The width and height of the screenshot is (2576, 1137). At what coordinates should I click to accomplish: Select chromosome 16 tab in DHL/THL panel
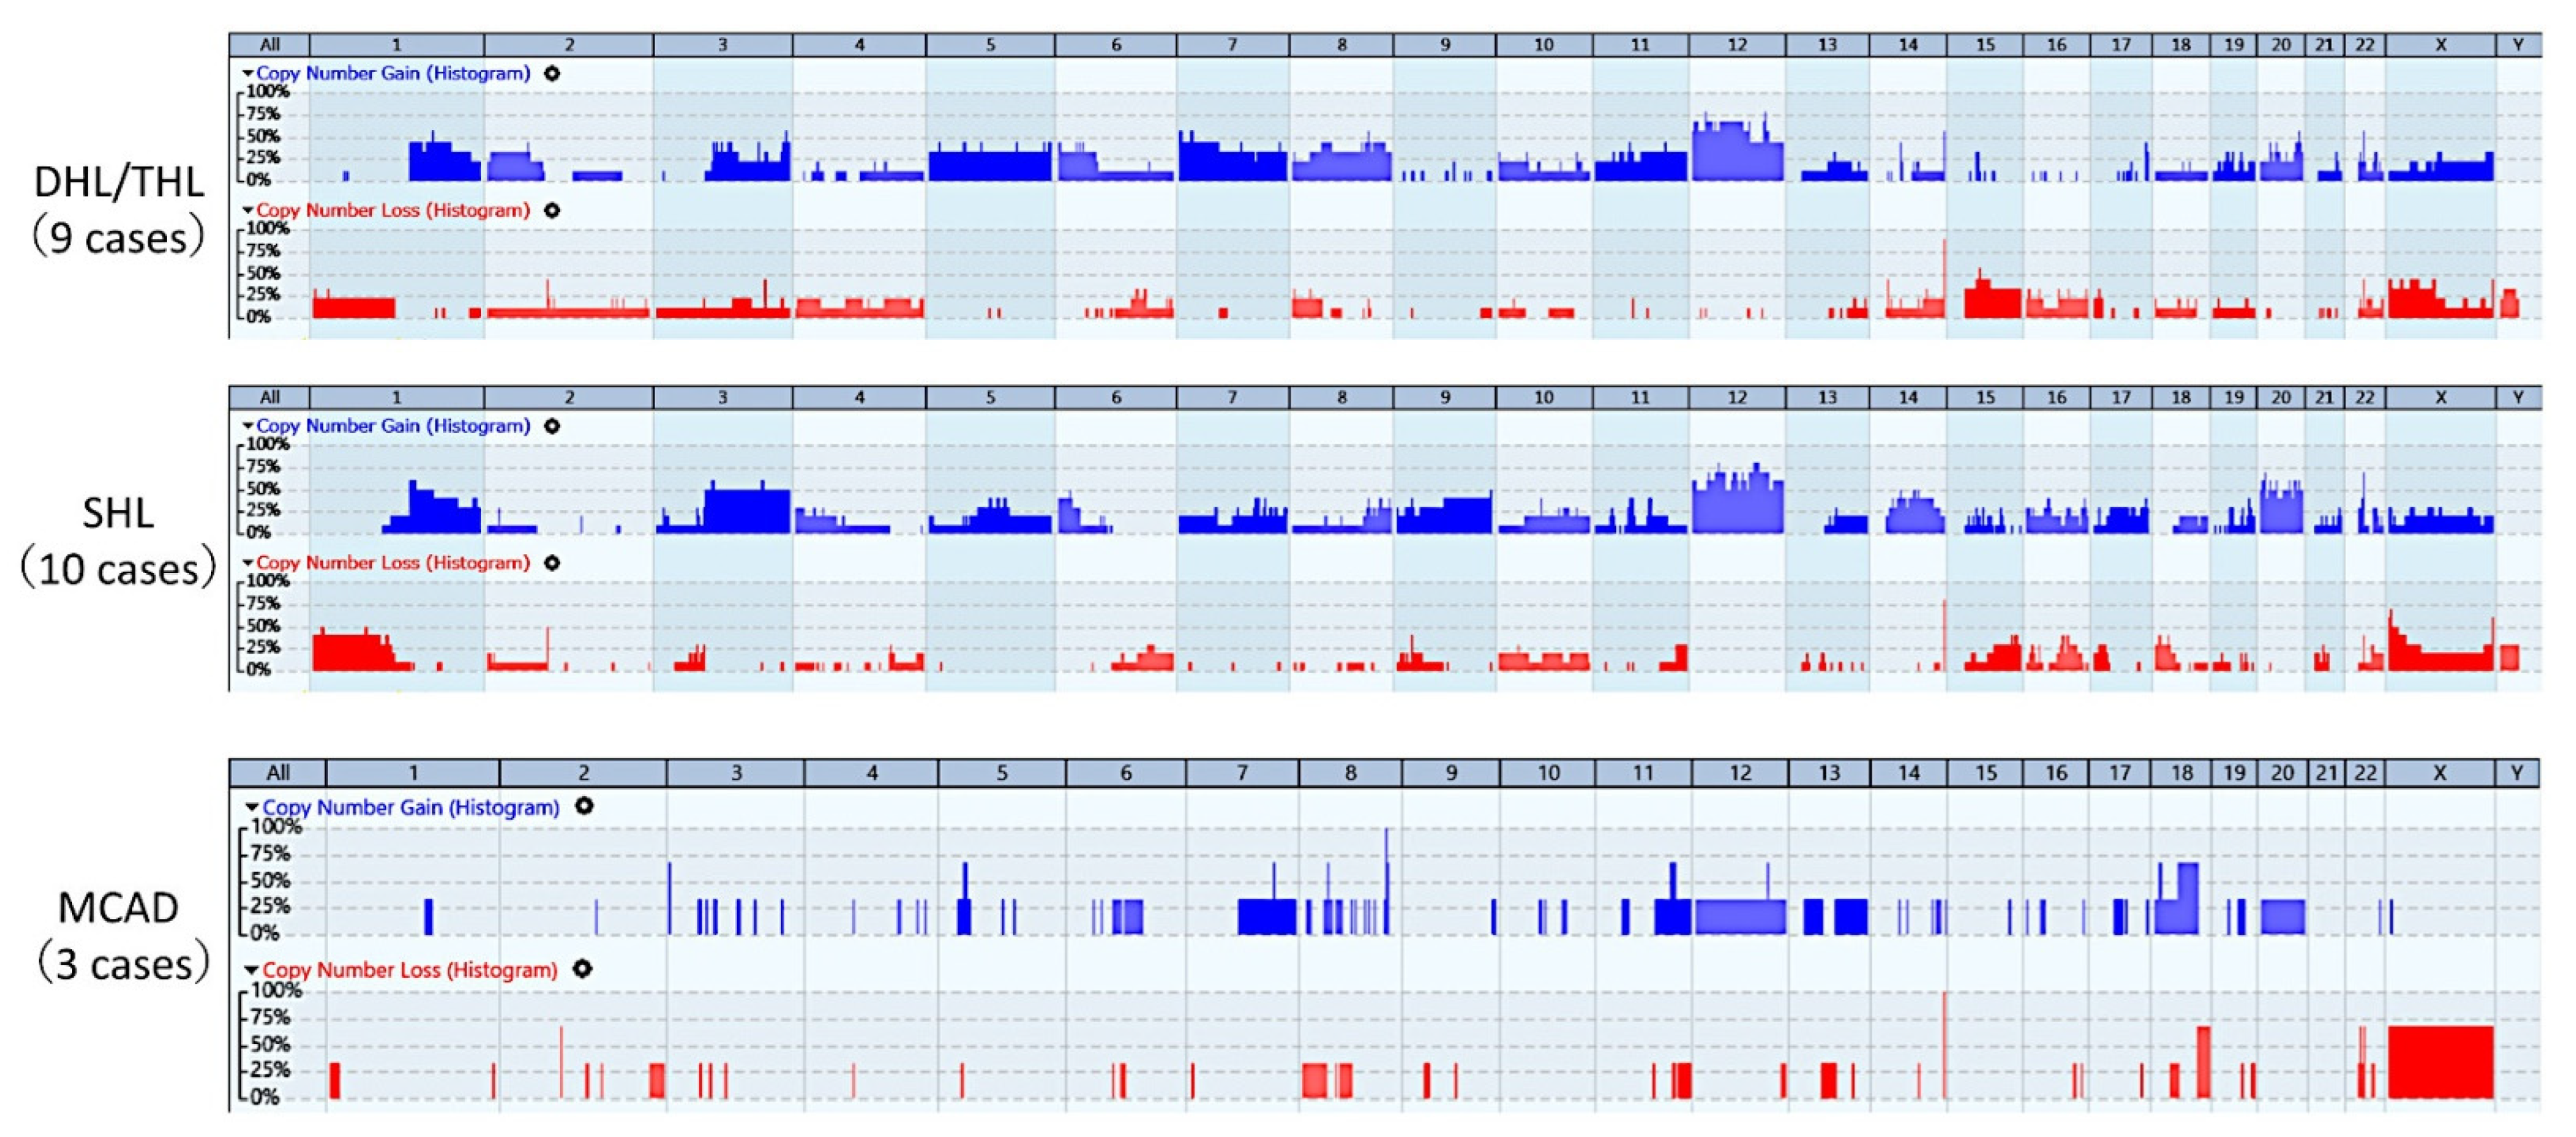tap(2056, 45)
